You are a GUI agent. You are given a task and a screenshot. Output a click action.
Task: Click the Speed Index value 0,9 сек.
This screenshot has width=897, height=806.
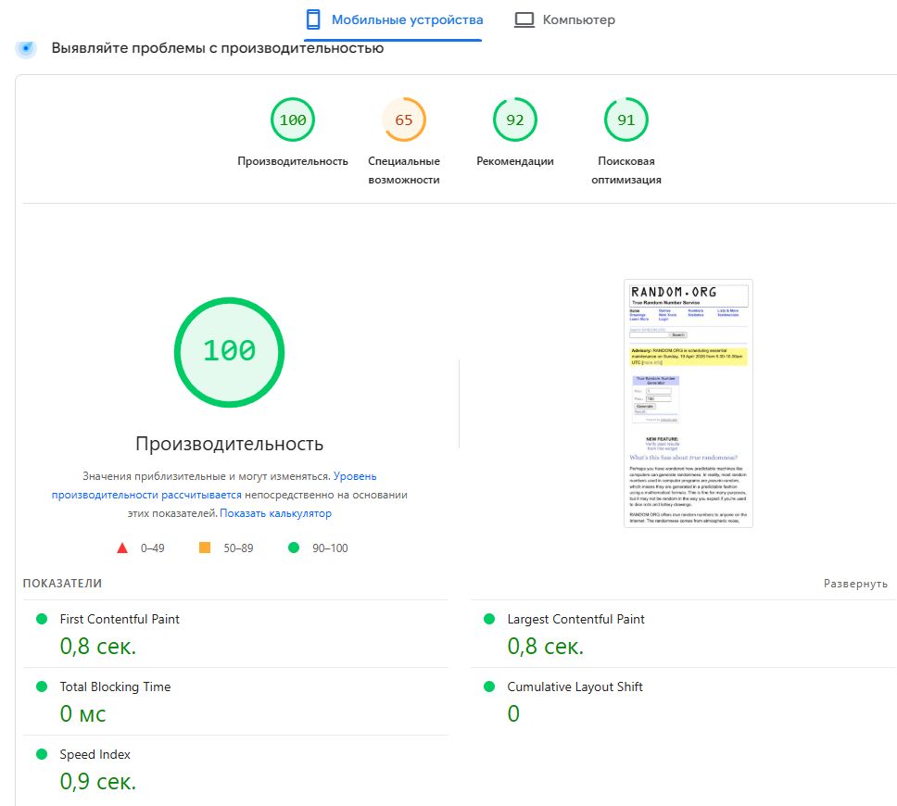98,781
